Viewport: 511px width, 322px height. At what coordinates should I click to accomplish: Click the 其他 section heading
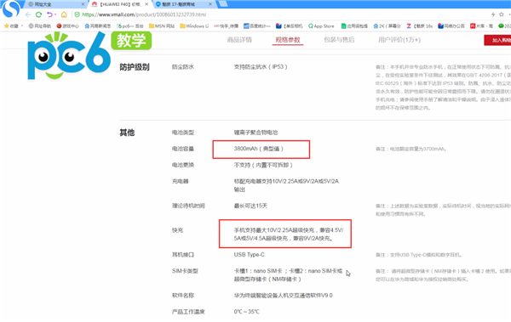pos(127,133)
